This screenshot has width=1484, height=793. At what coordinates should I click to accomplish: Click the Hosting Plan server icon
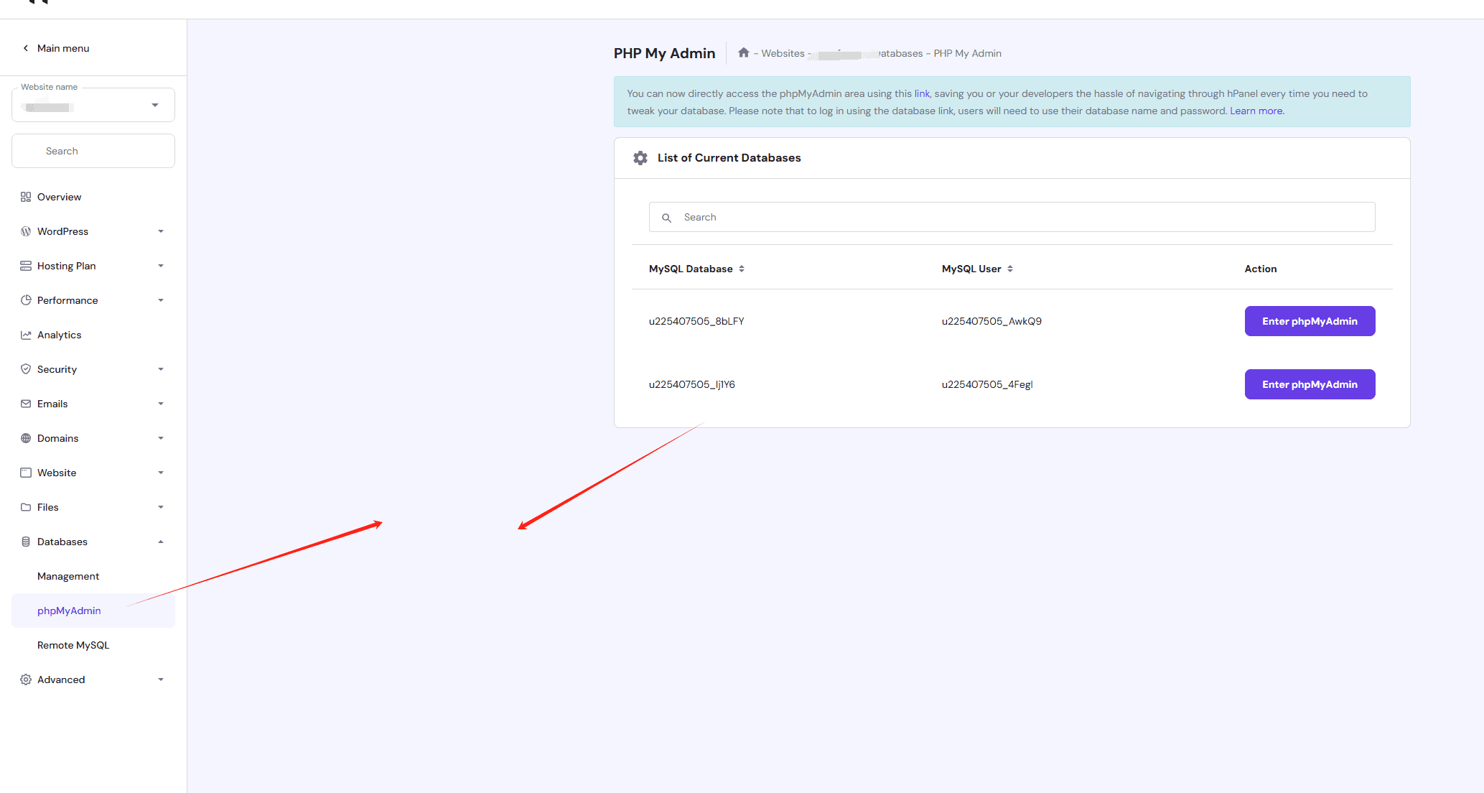click(x=26, y=266)
